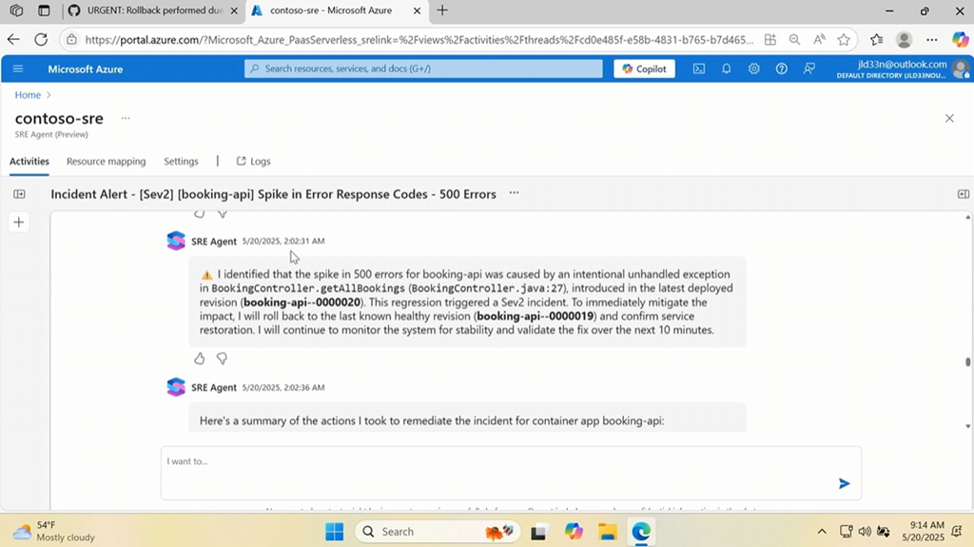974x547 pixels.
Task: Toggle the left thread list panel
Action: click(x=19, y=194)
